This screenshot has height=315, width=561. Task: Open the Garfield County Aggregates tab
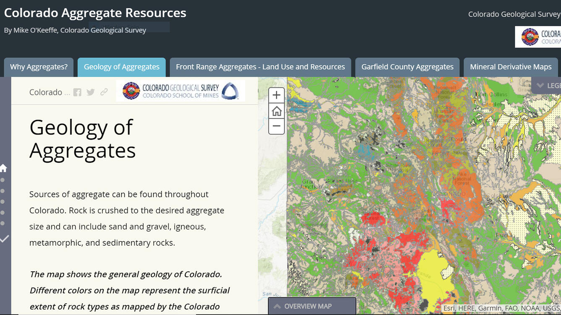pos(407,66)
